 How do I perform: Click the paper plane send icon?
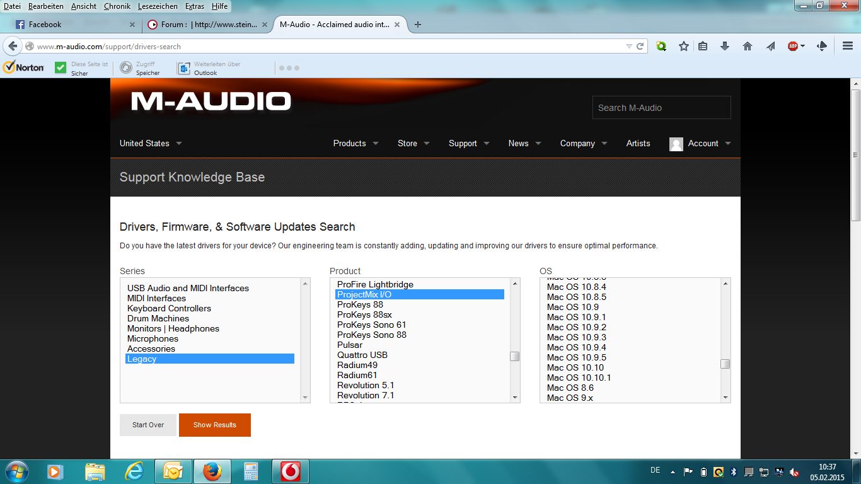click(x=770, y=46)
